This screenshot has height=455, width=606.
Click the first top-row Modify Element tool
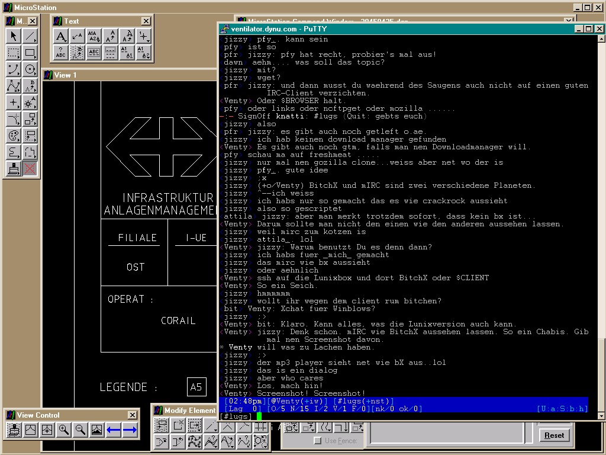(161, 425)
